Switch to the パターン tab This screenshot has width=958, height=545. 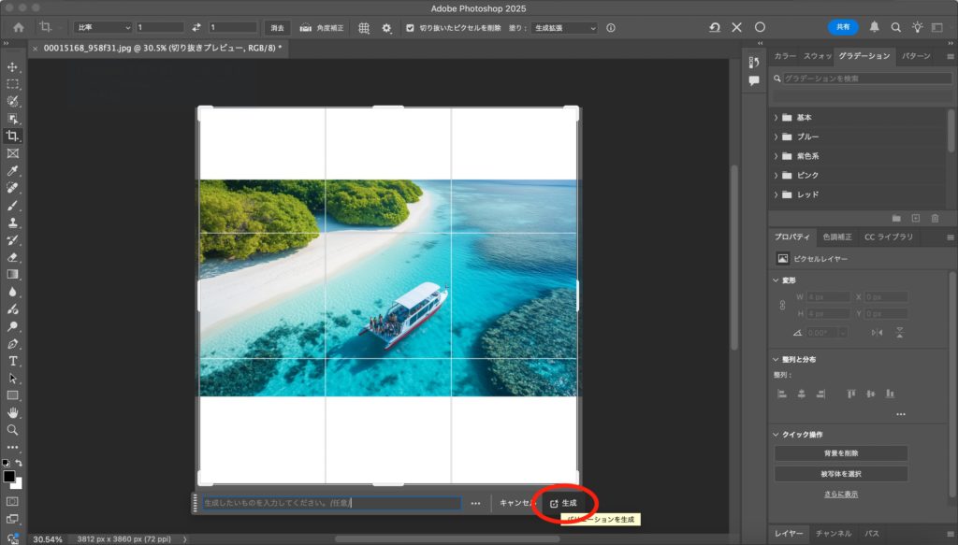pos(915,56)
